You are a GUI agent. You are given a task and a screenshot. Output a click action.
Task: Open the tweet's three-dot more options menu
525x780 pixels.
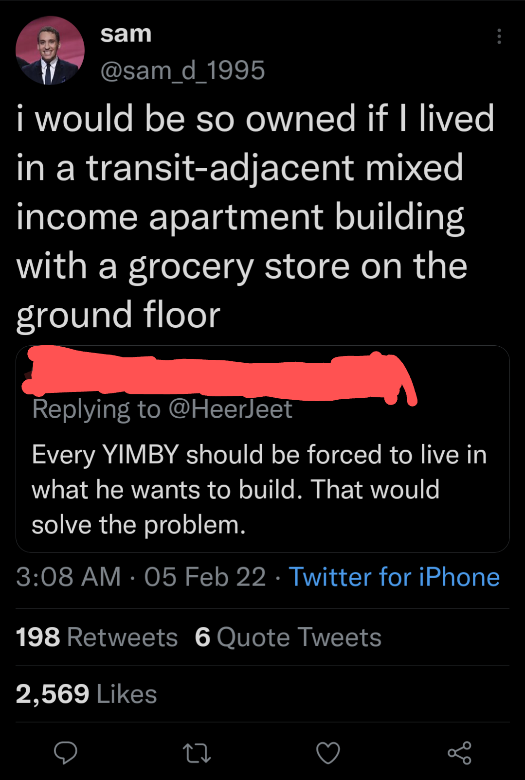499,36
